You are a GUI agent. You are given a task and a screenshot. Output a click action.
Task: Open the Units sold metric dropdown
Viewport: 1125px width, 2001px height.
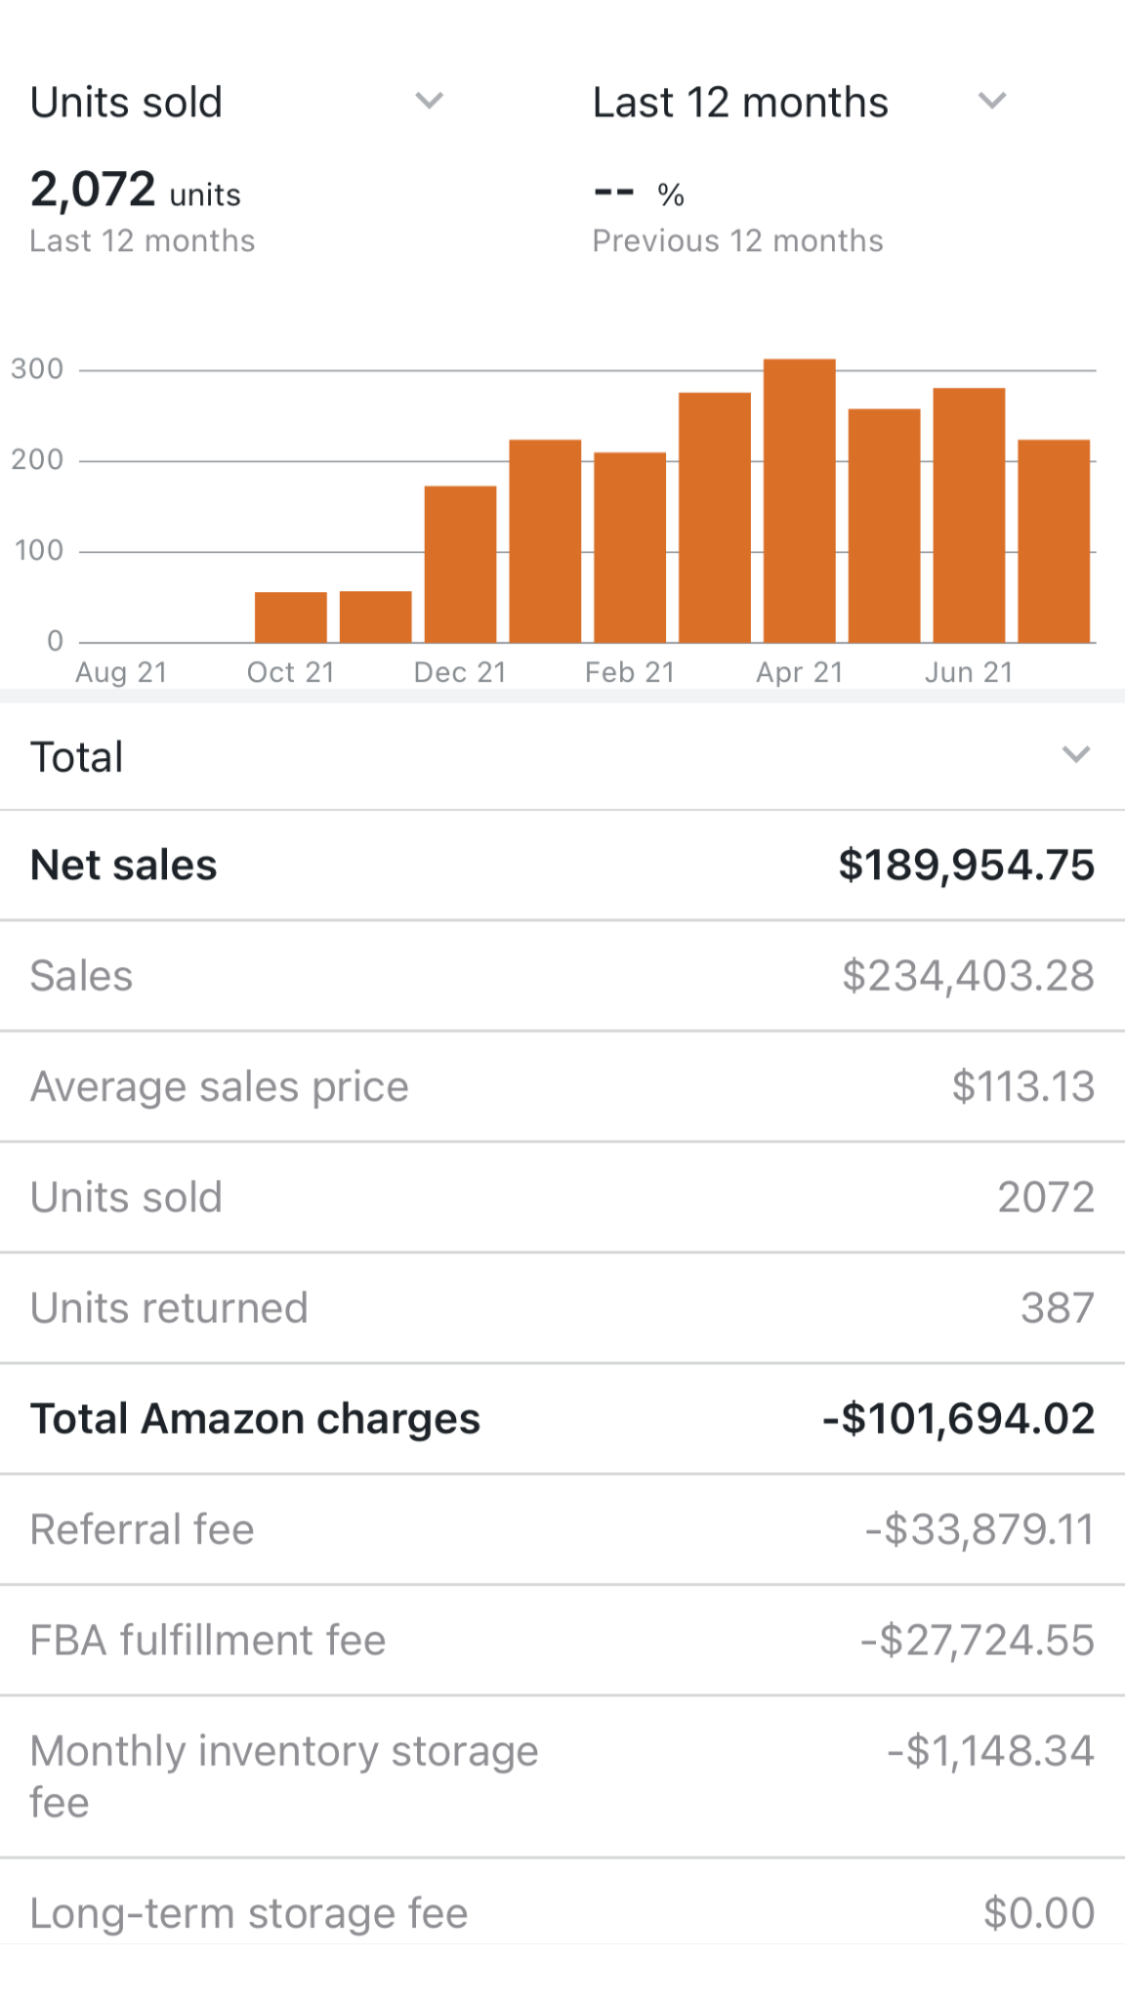[x=429, y=102]
